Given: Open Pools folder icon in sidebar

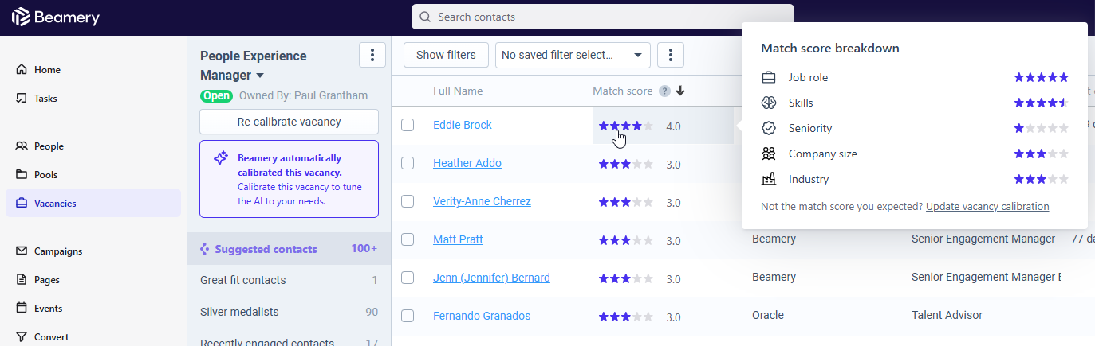Looking at the screenshot, I should (22, 175).
